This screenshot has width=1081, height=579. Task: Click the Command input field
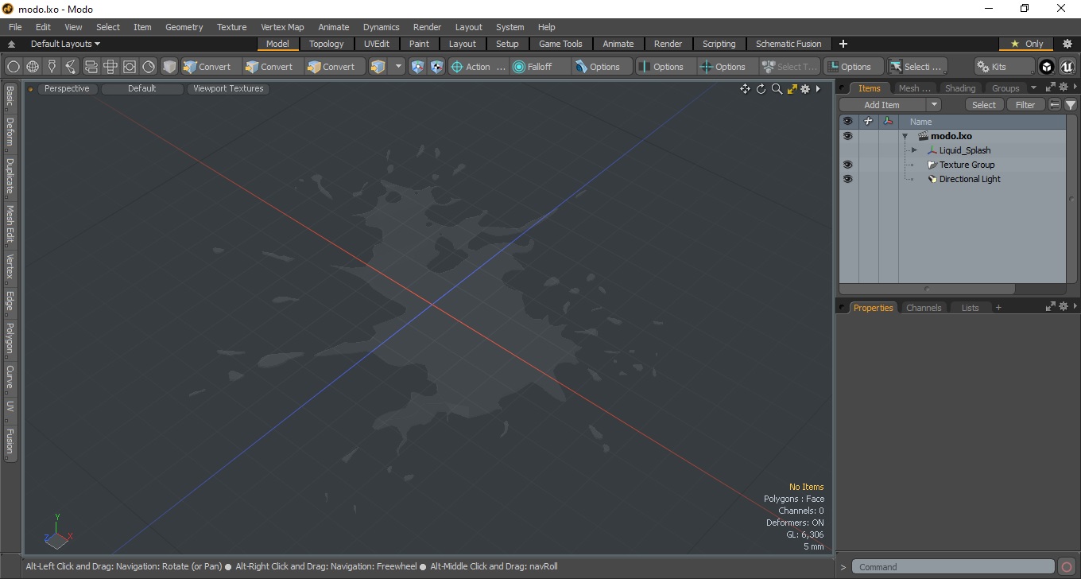click(955, 567)
